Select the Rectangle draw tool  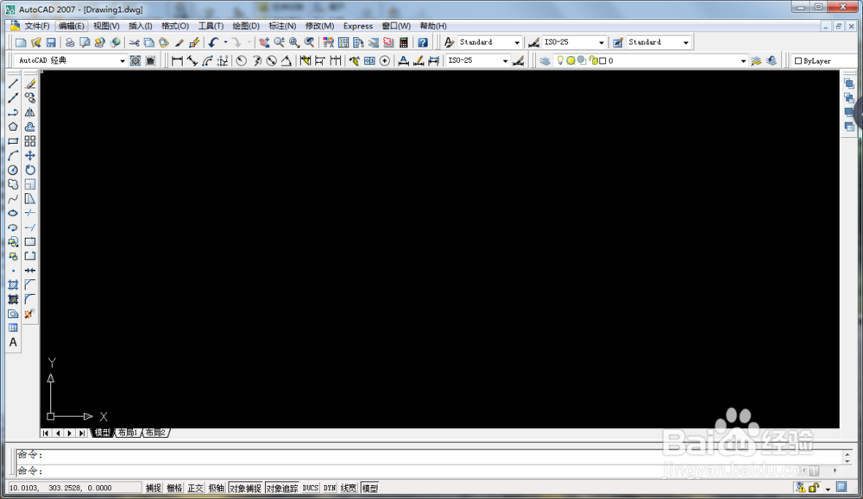13,141
